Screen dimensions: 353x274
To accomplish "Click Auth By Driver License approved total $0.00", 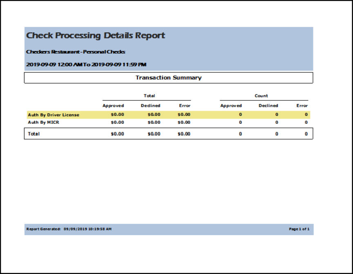I will (118, 114).
